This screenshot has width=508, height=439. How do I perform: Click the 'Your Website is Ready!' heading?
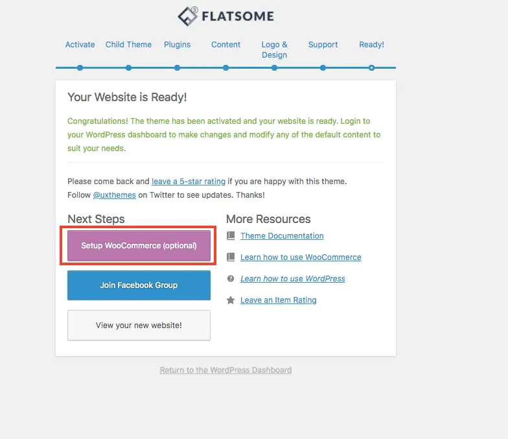pyautogui.click(x=127, y=97)
